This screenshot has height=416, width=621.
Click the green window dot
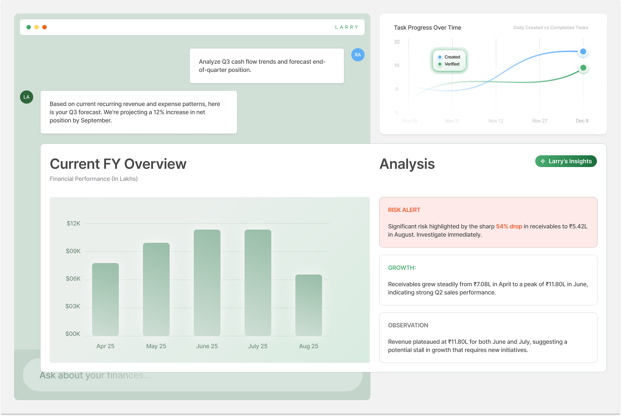[x=28, y=27]
